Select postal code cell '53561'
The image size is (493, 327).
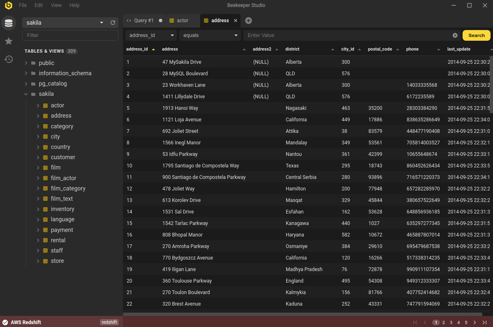point(375,143)
